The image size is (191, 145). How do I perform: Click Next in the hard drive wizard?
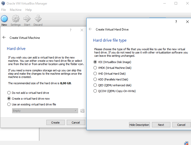pyautogui.click(x=161, y=125)
